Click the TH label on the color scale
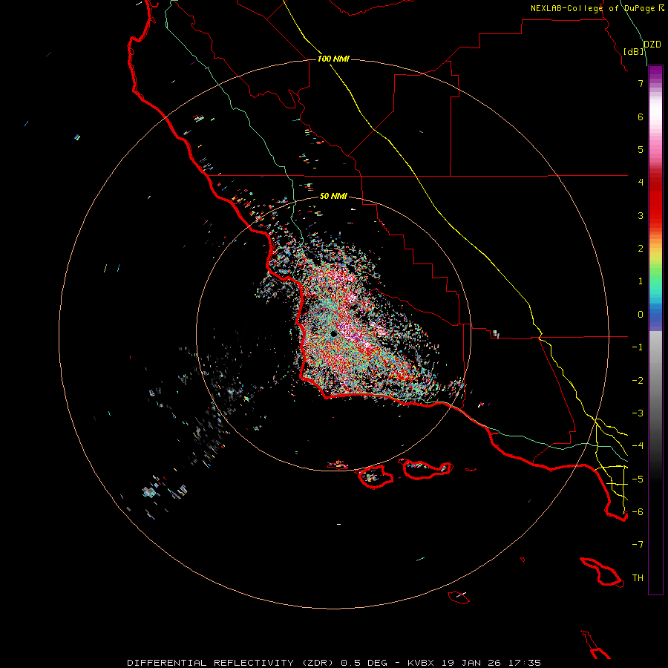The image size is (668, 668). (638, 578)
